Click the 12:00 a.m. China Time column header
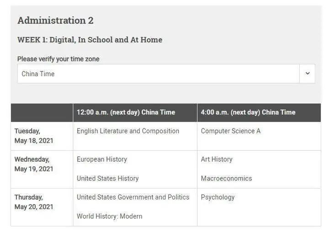The image size is (329, 230). tap(126, 112)
